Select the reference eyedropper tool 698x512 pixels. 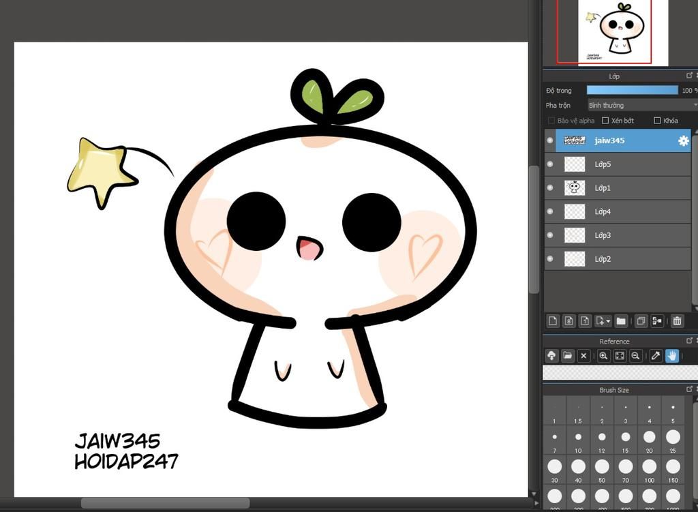[656, 356]
